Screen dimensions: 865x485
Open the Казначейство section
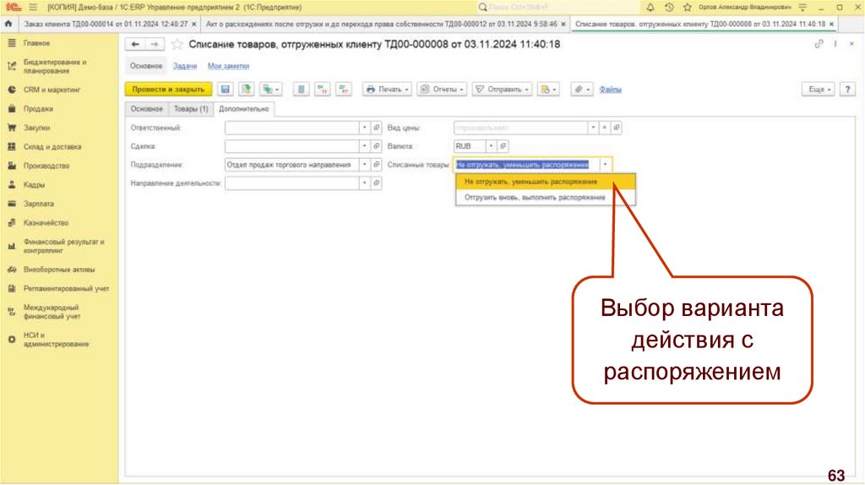point(46,223)
